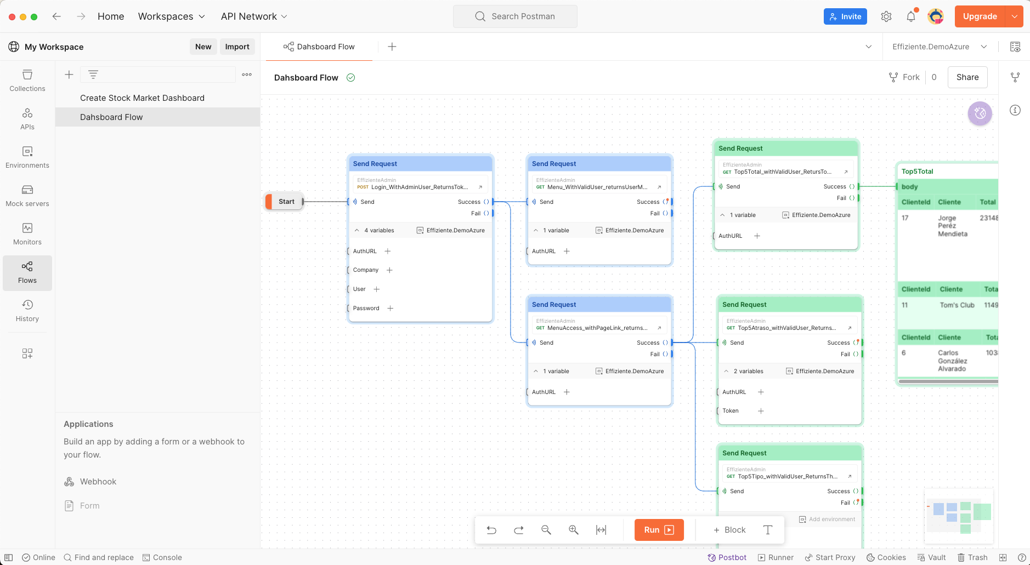Click the Invite button
The image size is (1030, 565).
coord(845,16)
